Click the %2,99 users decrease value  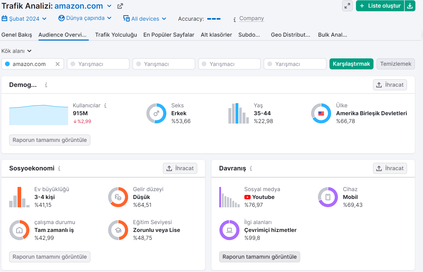(x=82, y=121)
